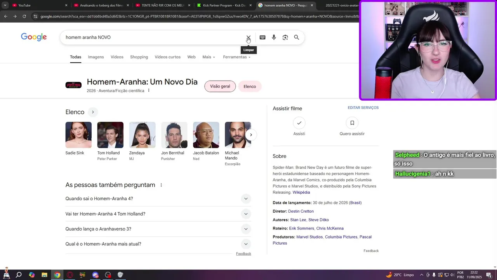Click the Spider-Man movie poster thumbnail

(x=73, y=85)
